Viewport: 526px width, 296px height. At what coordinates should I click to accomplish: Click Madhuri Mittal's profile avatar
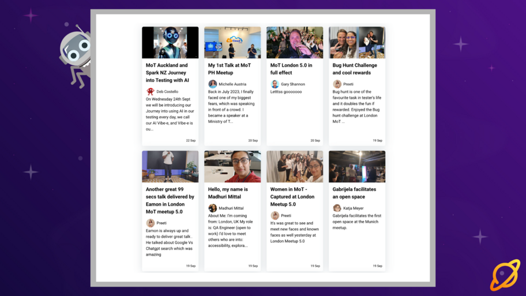click(x=212, y=208)
